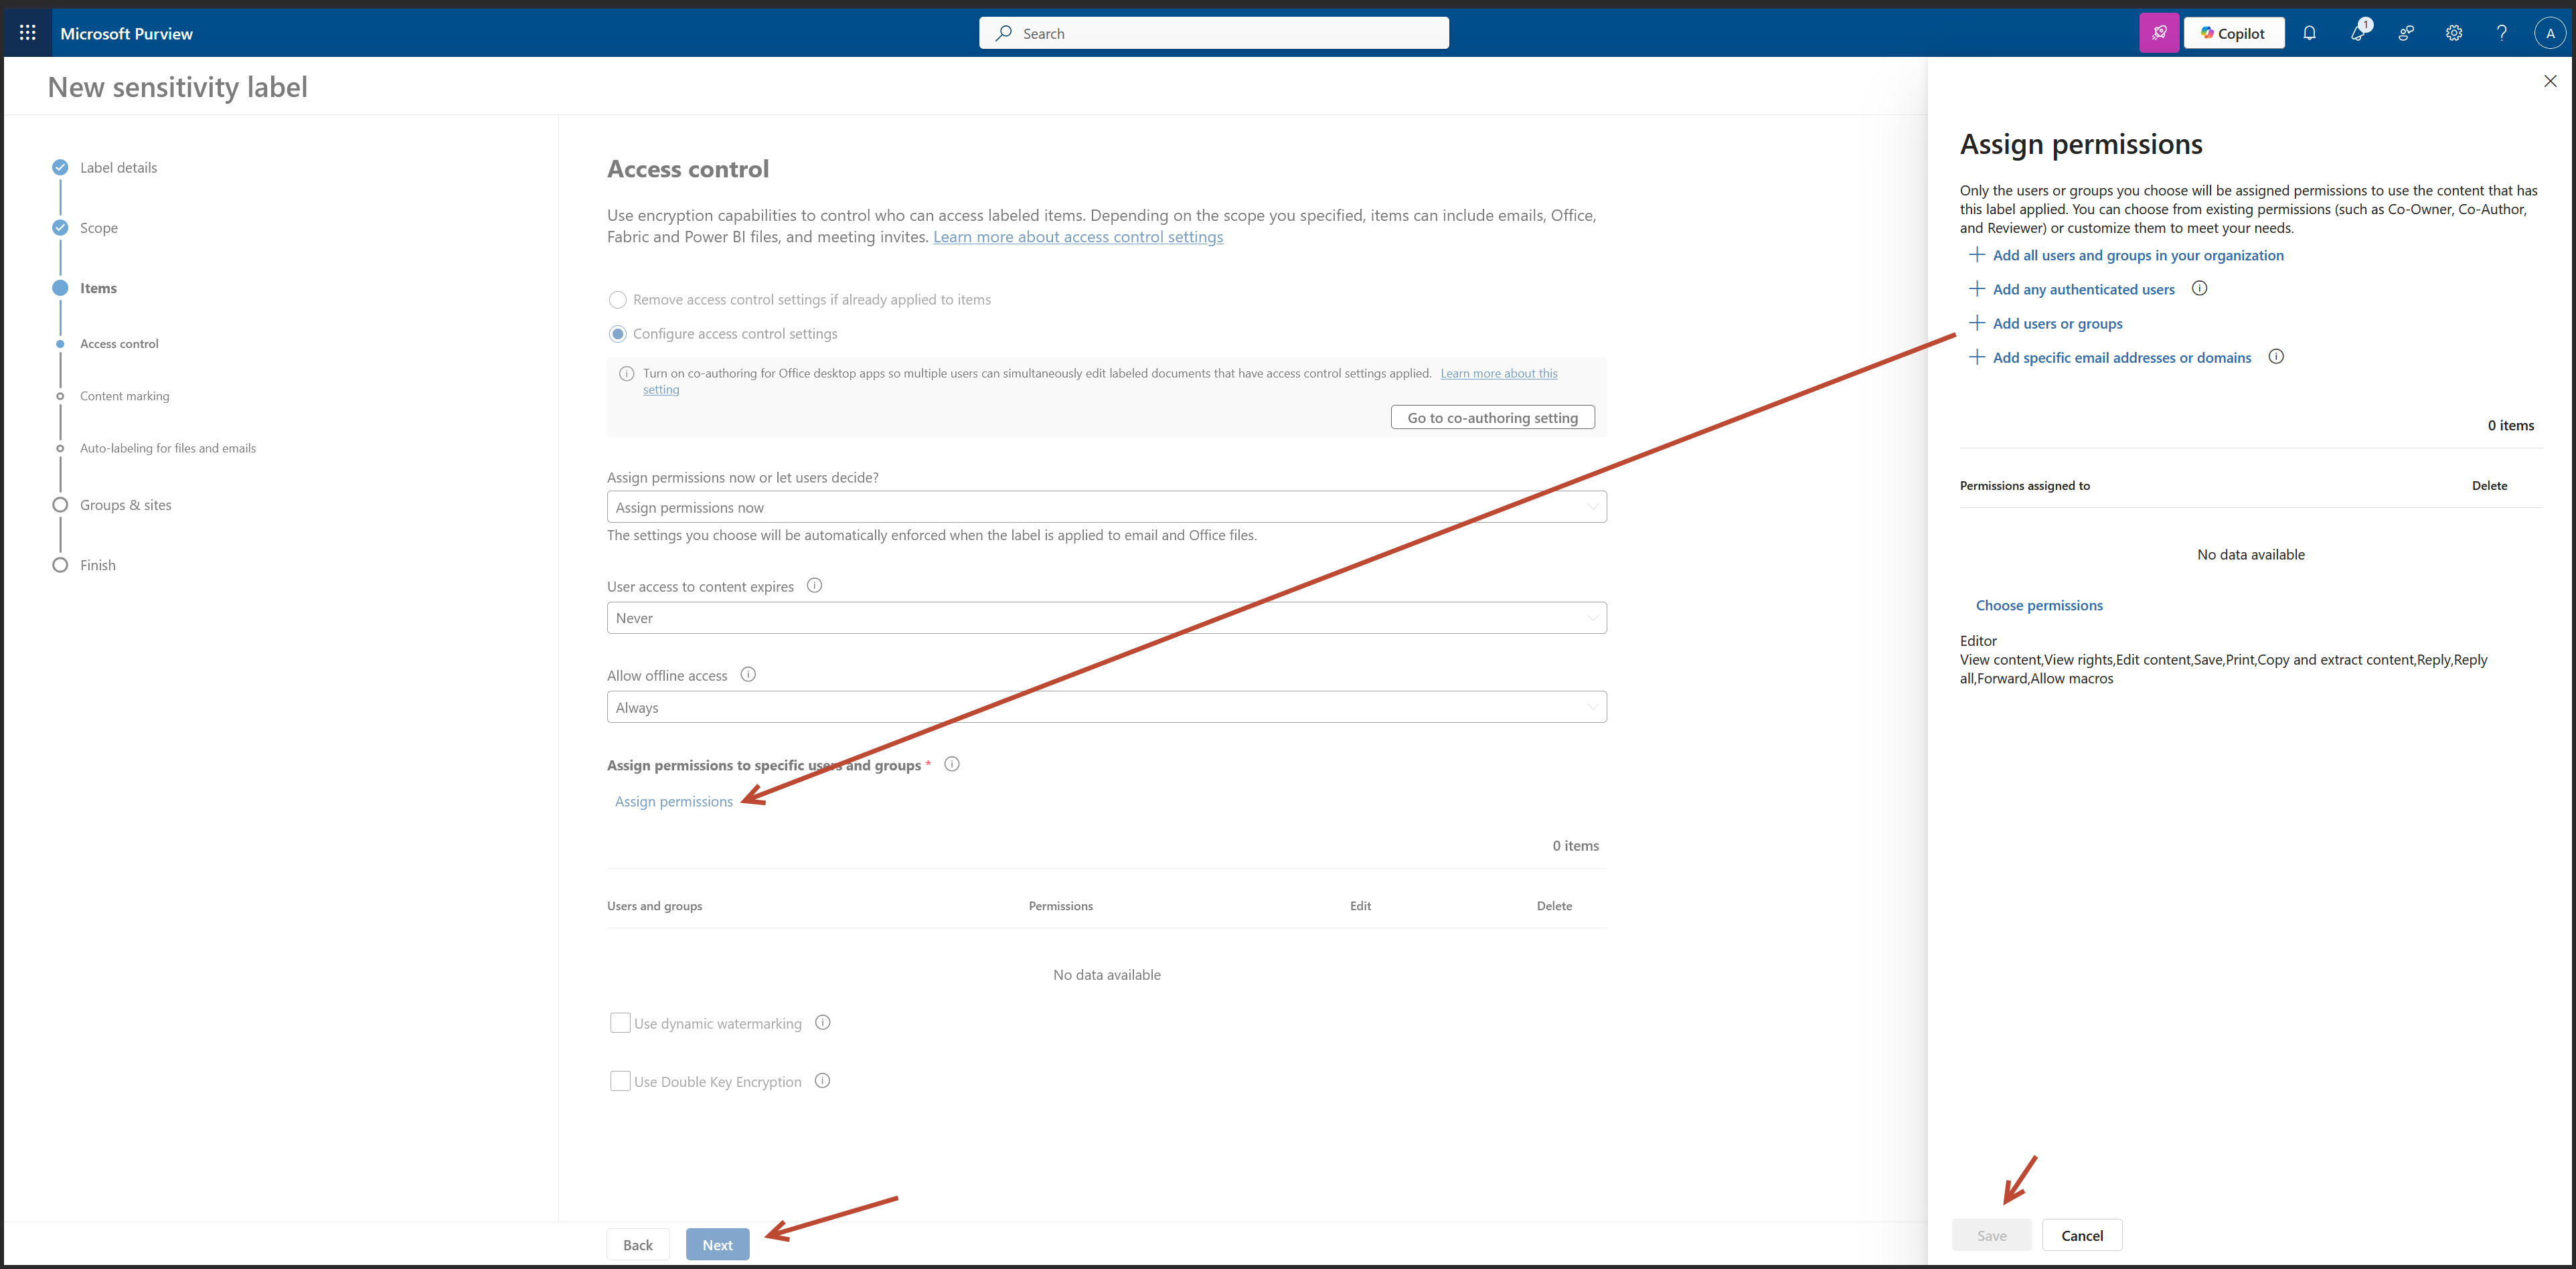
Task: Click the pink Purview trial icon
Action: 2159,33
